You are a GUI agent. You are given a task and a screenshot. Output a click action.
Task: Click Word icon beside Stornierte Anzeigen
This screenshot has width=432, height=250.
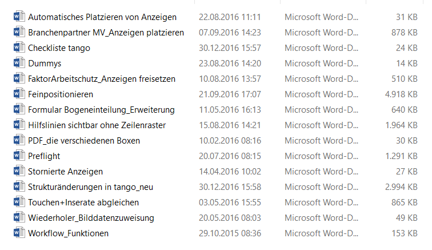(x=17, y=172)
